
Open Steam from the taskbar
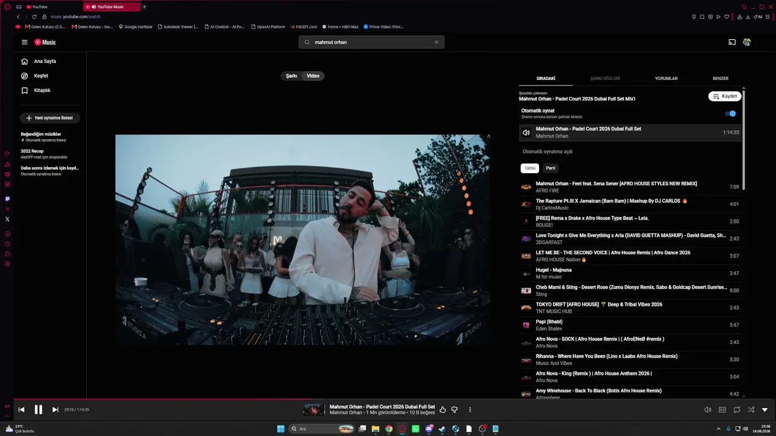coord(443,429)
